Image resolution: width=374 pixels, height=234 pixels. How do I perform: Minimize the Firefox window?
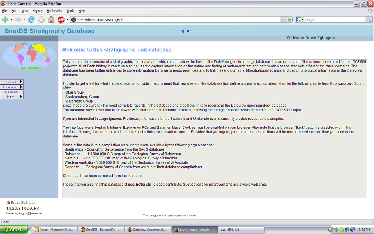click(357, 4)
